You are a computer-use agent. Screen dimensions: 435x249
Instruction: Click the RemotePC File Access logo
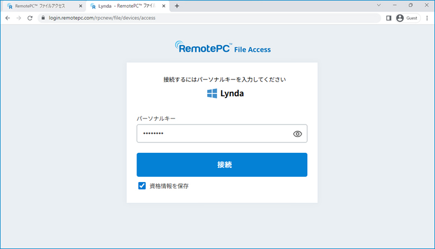[x=222, y=47]
